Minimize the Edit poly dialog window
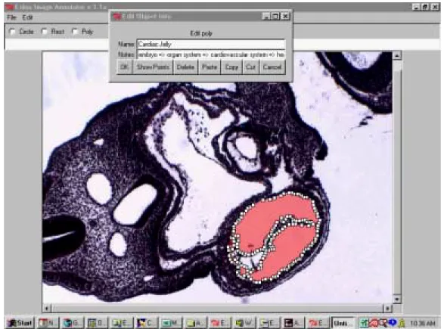447x329 pixels. pos(266,16)
